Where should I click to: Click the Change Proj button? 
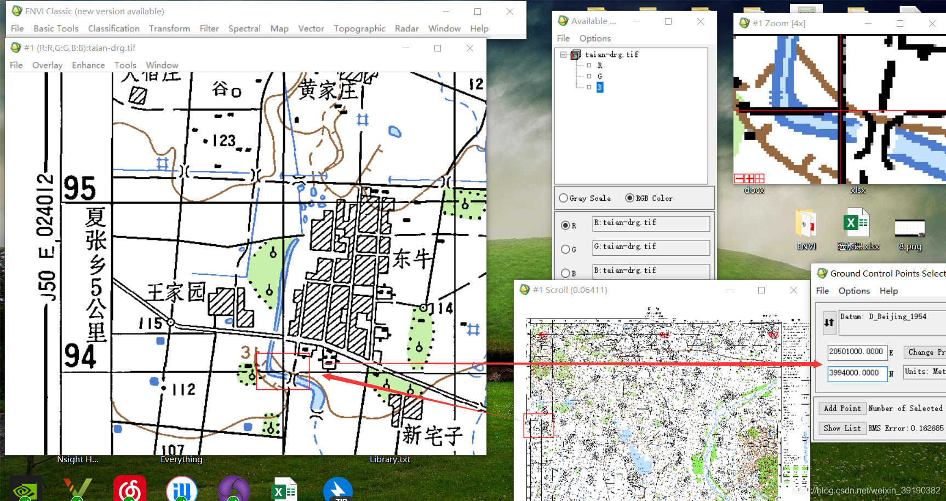point(925,352)
